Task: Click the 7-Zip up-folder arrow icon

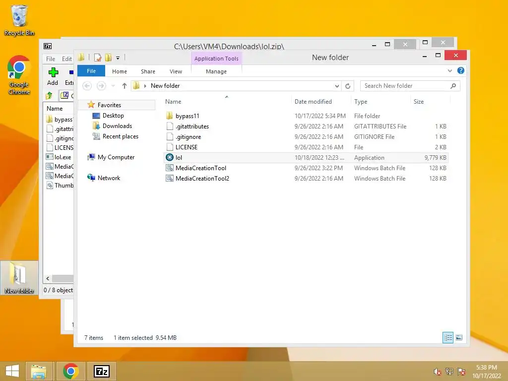Action: click(x=49, y=96)
